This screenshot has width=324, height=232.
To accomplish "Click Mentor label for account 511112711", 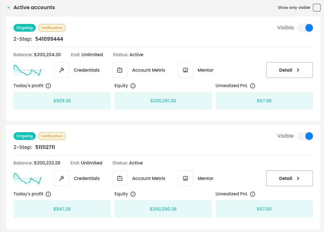I will [x=205, y=178].
